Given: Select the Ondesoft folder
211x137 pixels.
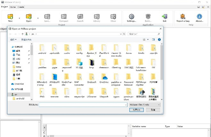Looking at the screenshot, I should click(x=91, y=78).
